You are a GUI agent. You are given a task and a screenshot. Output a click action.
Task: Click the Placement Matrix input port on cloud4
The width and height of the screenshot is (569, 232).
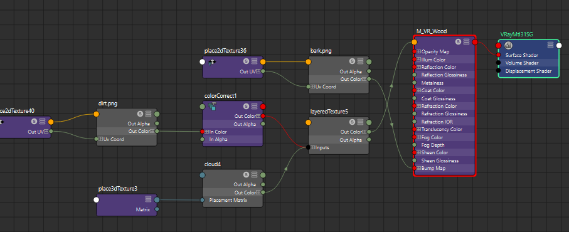[x=203, y=200]
